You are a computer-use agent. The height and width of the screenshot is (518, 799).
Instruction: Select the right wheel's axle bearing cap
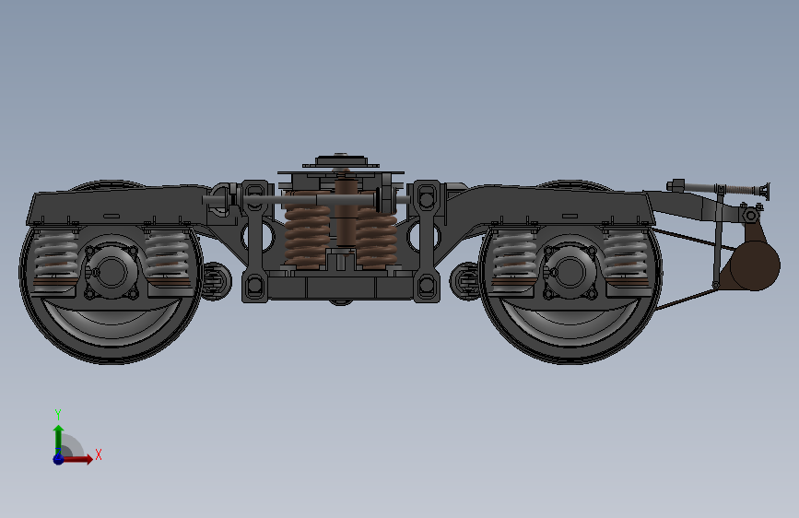[570, 272]
